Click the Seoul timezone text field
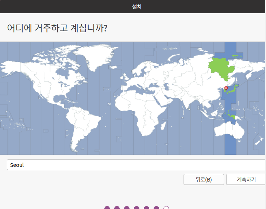This screenshot has width=266, height=209. pyautogui.click(x=136, y=165)
